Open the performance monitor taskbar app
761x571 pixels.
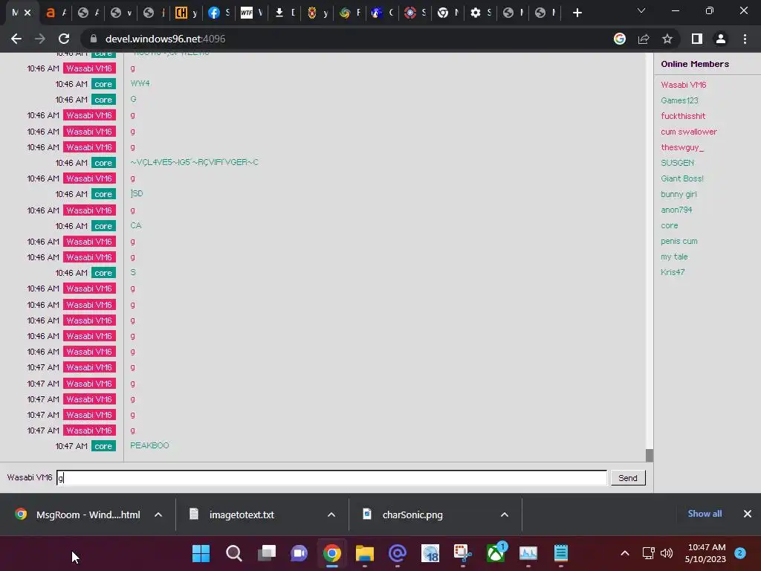[528, 553]
